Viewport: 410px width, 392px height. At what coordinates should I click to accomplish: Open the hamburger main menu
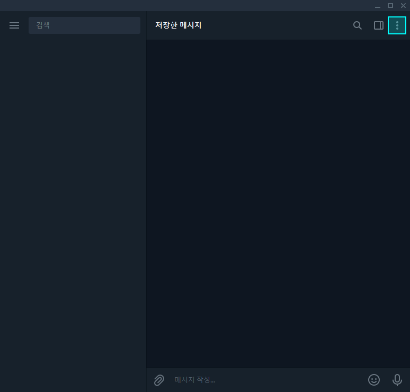14,25
